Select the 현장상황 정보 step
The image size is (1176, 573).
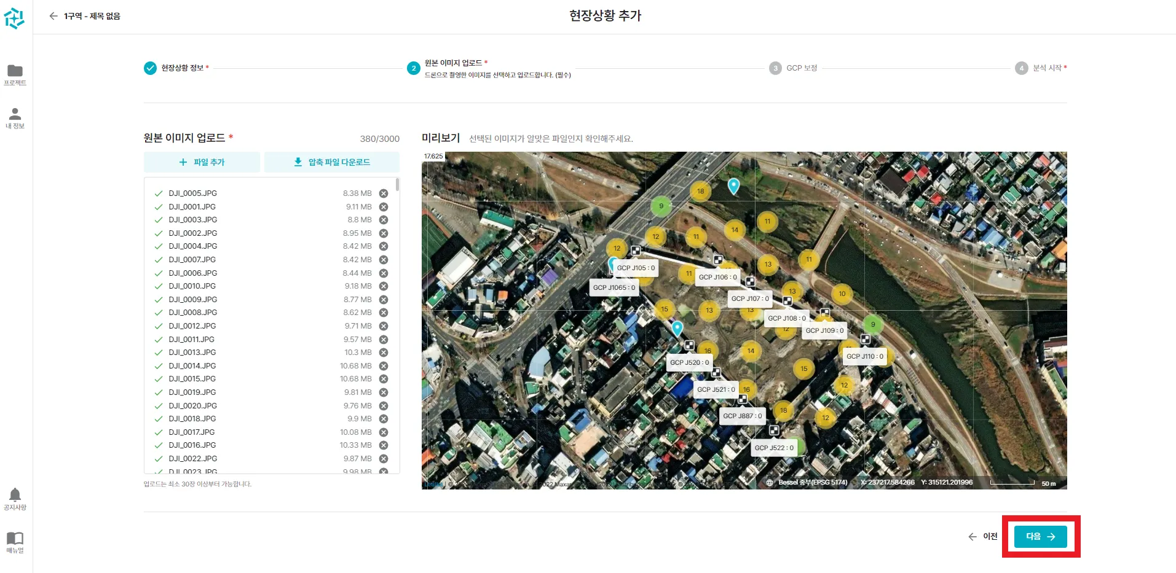click(176, 68)
